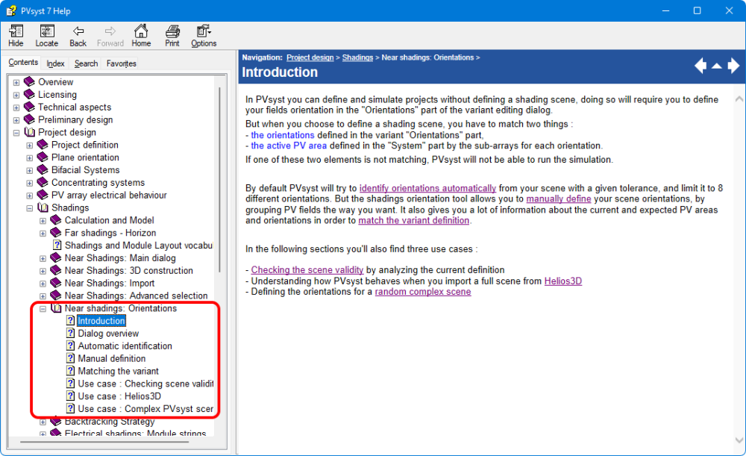
Task: Switch to the Index tab
Action: [55, 64]
